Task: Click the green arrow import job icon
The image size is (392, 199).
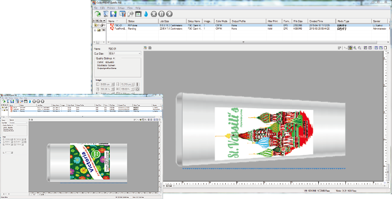Action: [x=98, y=14]
